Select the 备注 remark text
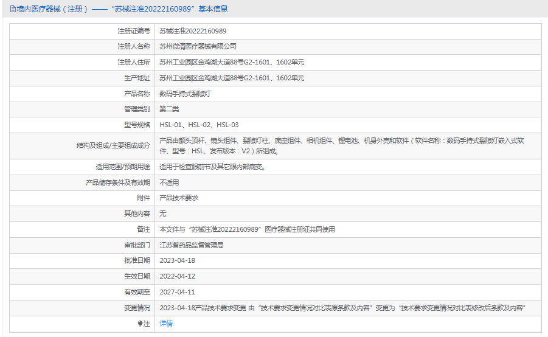 [x=247, y=229]
